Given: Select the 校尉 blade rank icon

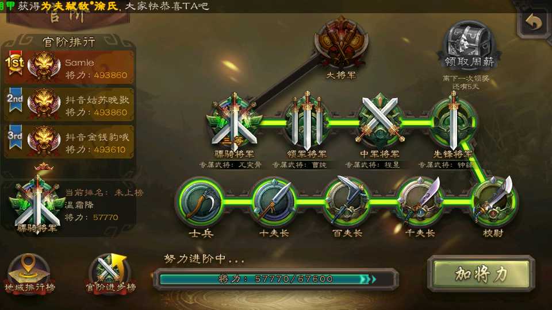Looking at the screenshot, I should 493,202.
